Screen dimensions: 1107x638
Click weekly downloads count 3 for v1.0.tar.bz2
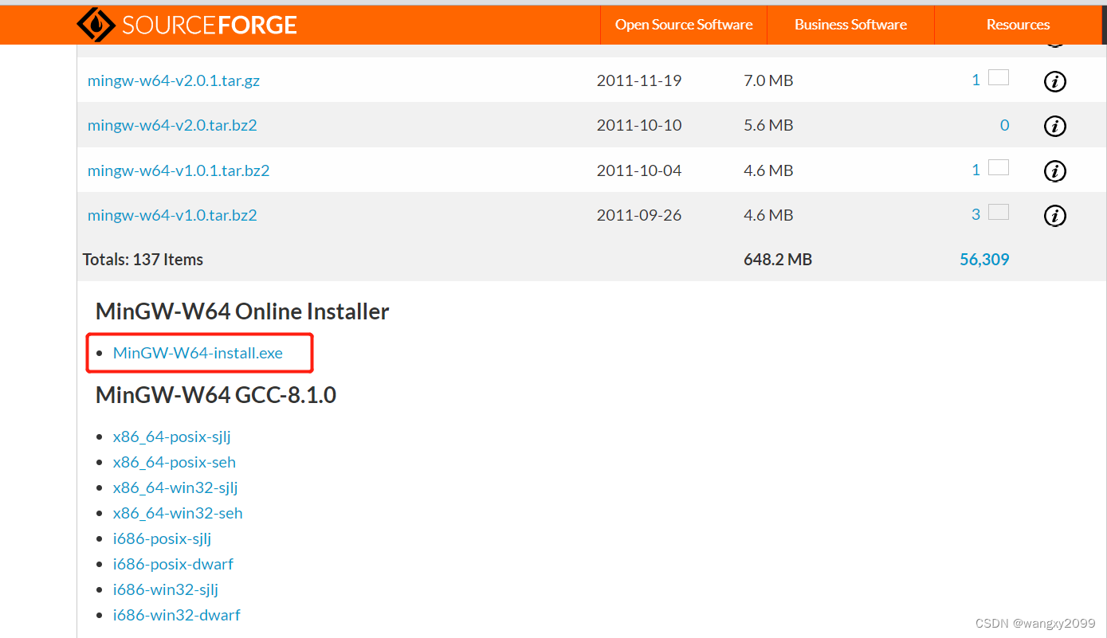pyautogui.click(x=975, y=215)
